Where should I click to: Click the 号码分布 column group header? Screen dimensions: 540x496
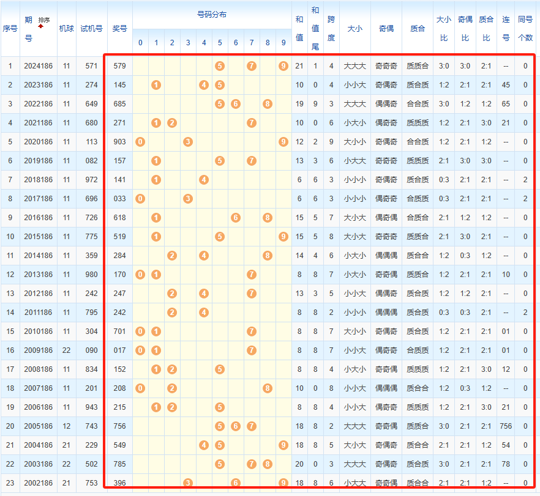[212, 15]
